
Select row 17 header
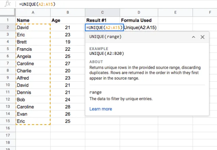pos(7,135)
